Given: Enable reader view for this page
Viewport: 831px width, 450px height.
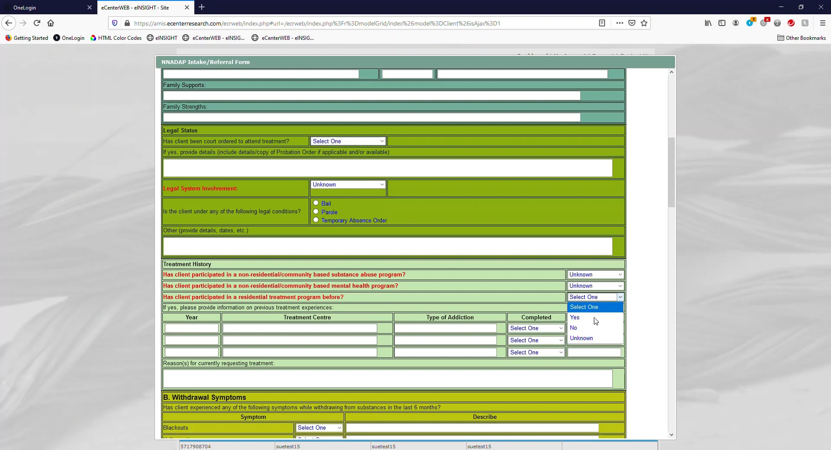Looking at the screenshot, I should 602,23.
